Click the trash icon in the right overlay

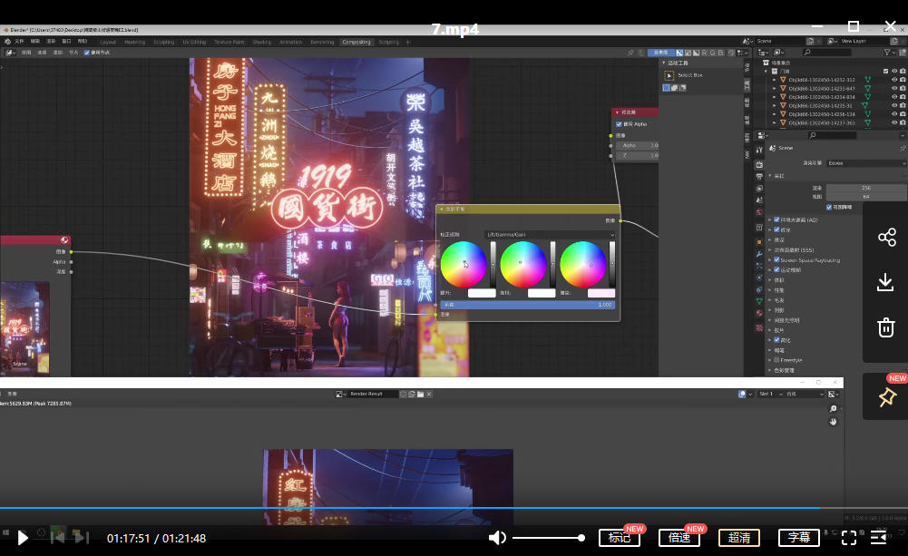coord(886,327)
